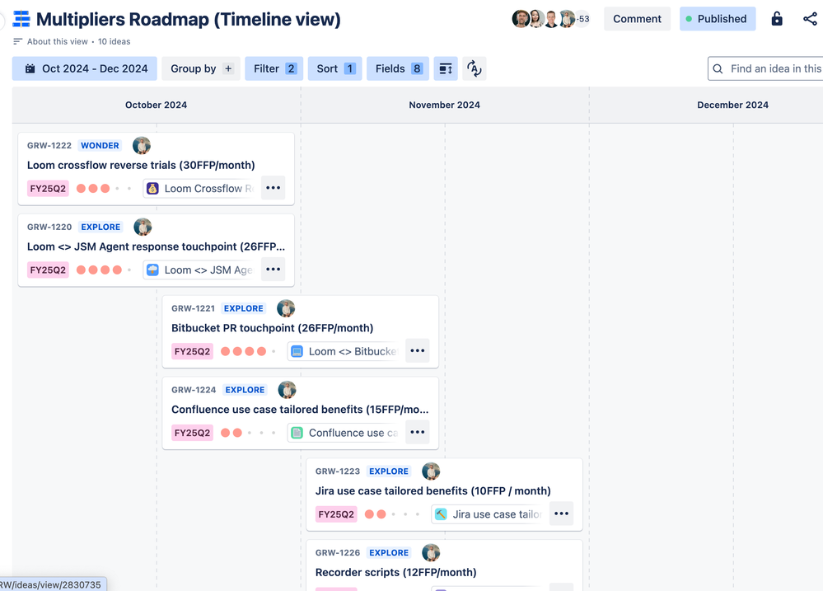Image resolution: width=823 pixels, height=591 pixels.
Task: Click the Find an idea search field
Action: (x=765, y=68)
